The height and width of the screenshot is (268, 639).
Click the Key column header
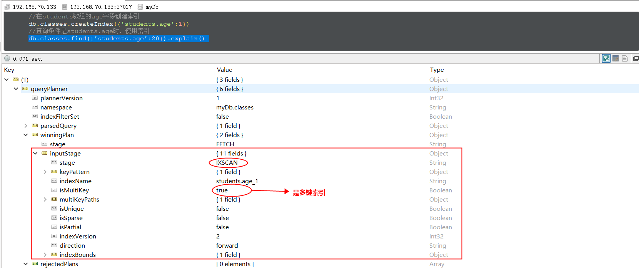(x=9, y=69)
